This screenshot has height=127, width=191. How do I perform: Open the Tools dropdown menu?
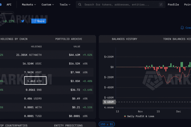pos(65,5)
